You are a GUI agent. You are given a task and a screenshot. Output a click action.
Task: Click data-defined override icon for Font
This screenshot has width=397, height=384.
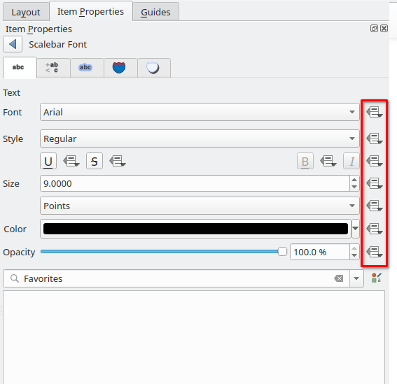[x=374, y=112]
